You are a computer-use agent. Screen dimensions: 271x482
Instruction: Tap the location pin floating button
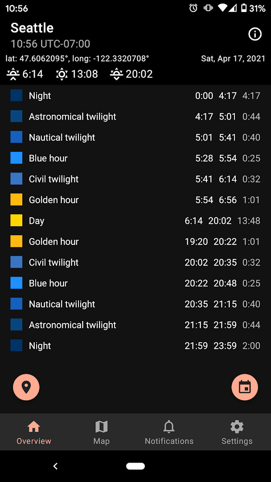tap(26, 387)
